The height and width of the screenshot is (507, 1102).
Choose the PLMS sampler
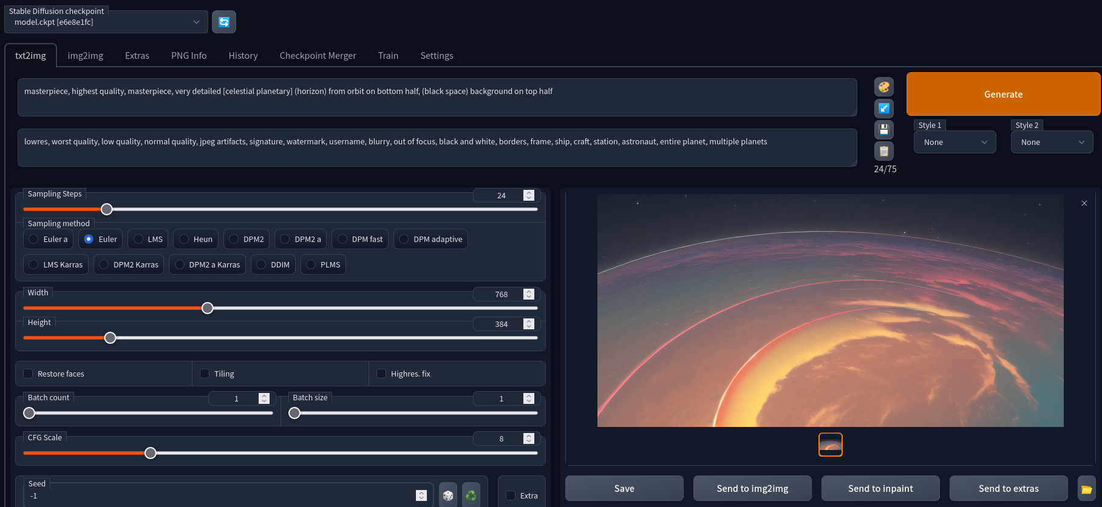pos(323,264)
